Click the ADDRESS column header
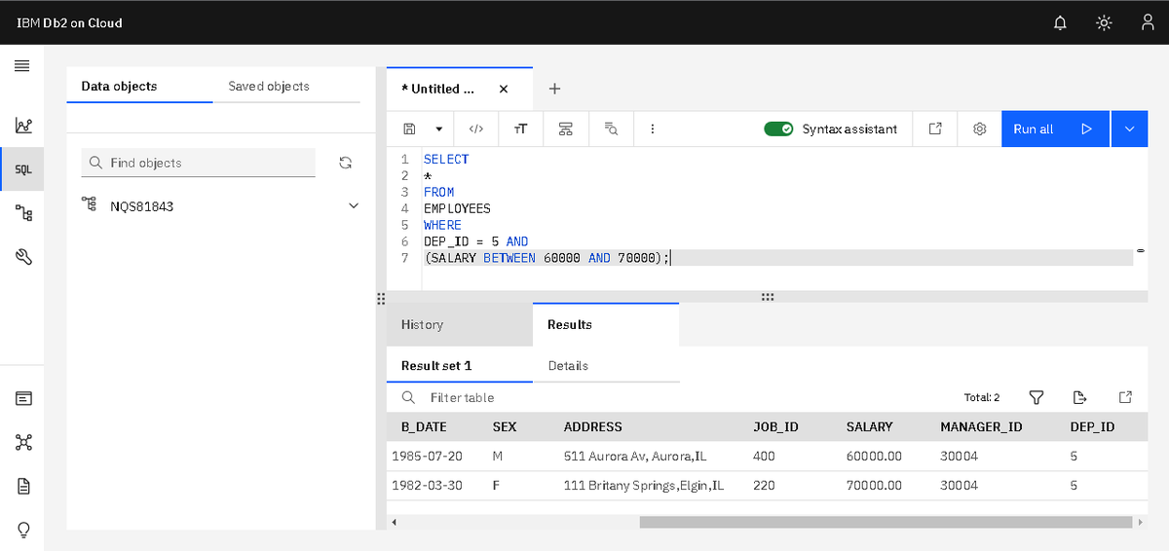The width and height of the screenshot is (1169, 551). [x=592, y=426]
